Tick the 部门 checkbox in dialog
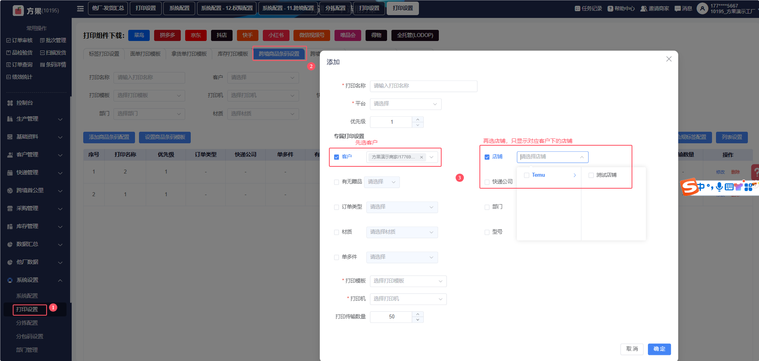The image size is (759, 361). click(487, 207)
